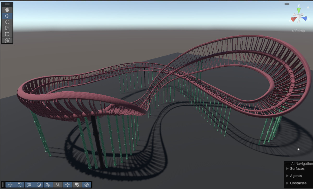The width and height of the screenshot is (313, 189).
Task: Activate the Move tool in the tools overlay
Action: tap(7, 16)
